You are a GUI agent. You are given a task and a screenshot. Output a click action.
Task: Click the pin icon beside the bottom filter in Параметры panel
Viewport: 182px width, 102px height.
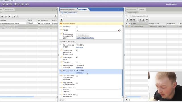pyautogui.click(x=63, y=100)
